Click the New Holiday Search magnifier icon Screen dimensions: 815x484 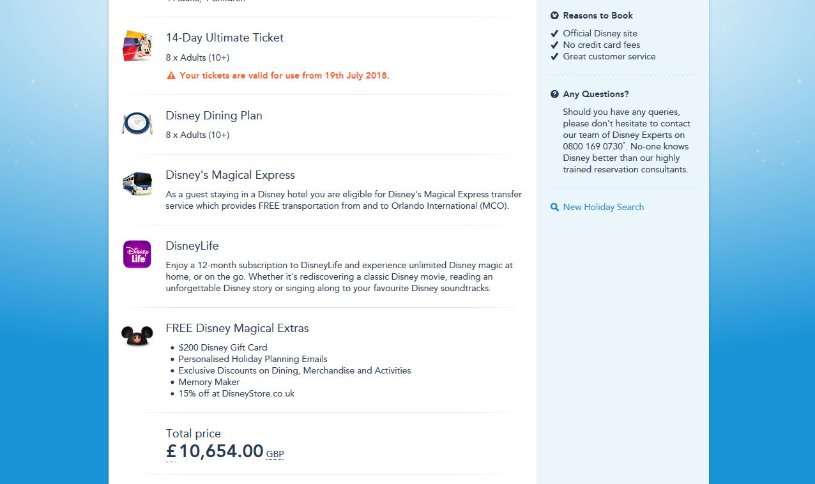pos(554,207)
